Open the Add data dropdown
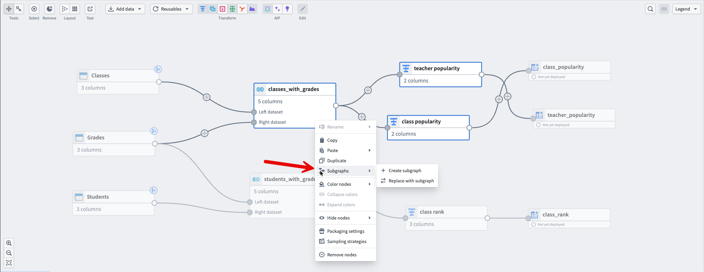 tap(125, 9)
